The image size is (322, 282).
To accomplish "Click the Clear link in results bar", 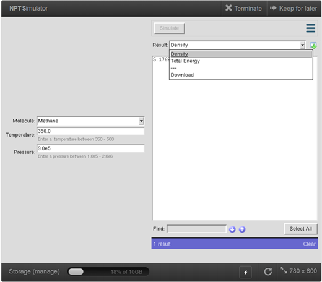I will pyautogui.click(x=309, y=244).
